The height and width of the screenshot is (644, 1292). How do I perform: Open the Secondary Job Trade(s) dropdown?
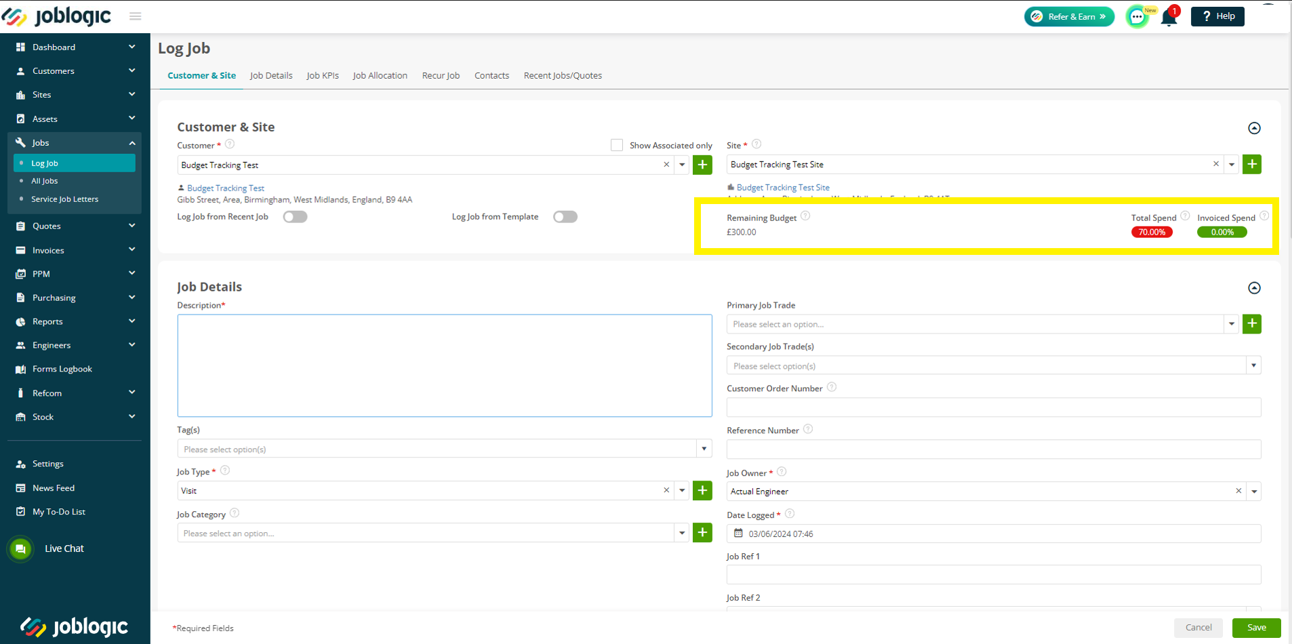(x=1253, y=365)
